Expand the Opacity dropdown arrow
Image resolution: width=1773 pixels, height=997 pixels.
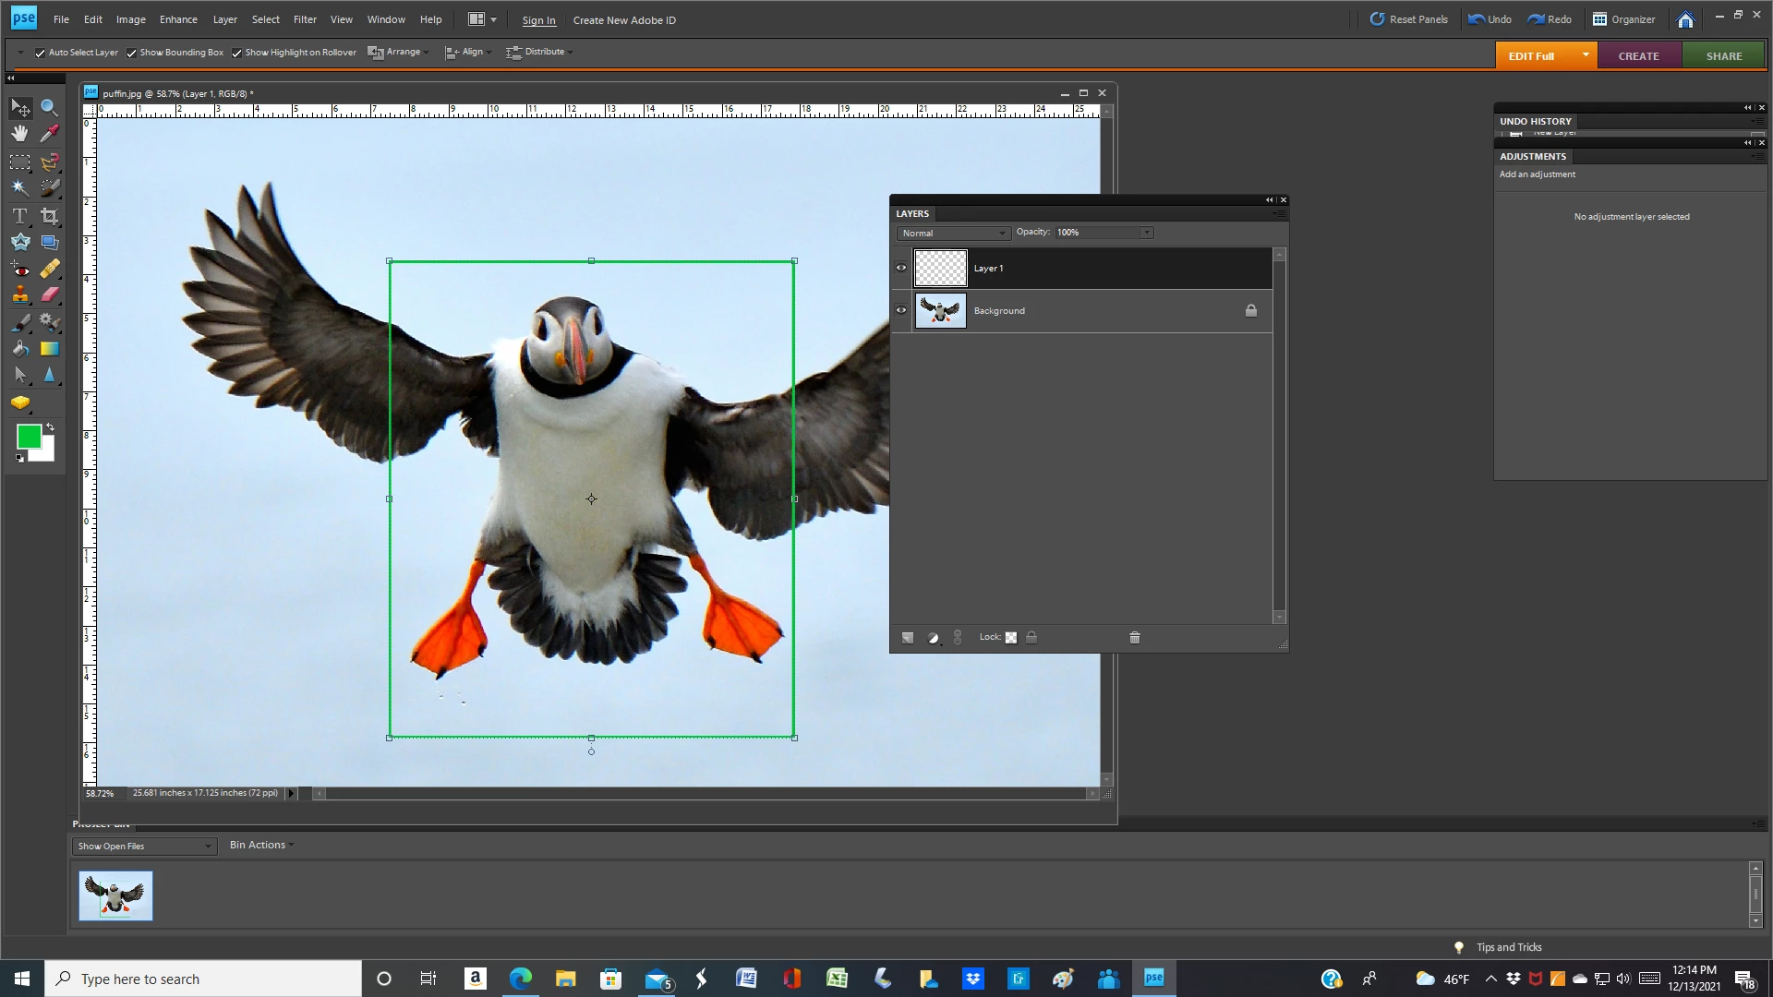pos(1146,233)
